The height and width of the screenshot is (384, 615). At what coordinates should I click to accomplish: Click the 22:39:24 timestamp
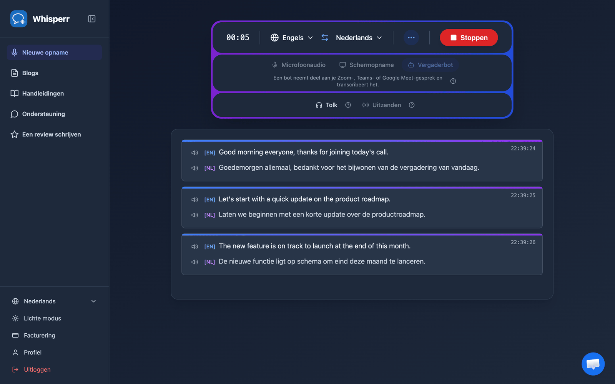(x=523, y=148)
